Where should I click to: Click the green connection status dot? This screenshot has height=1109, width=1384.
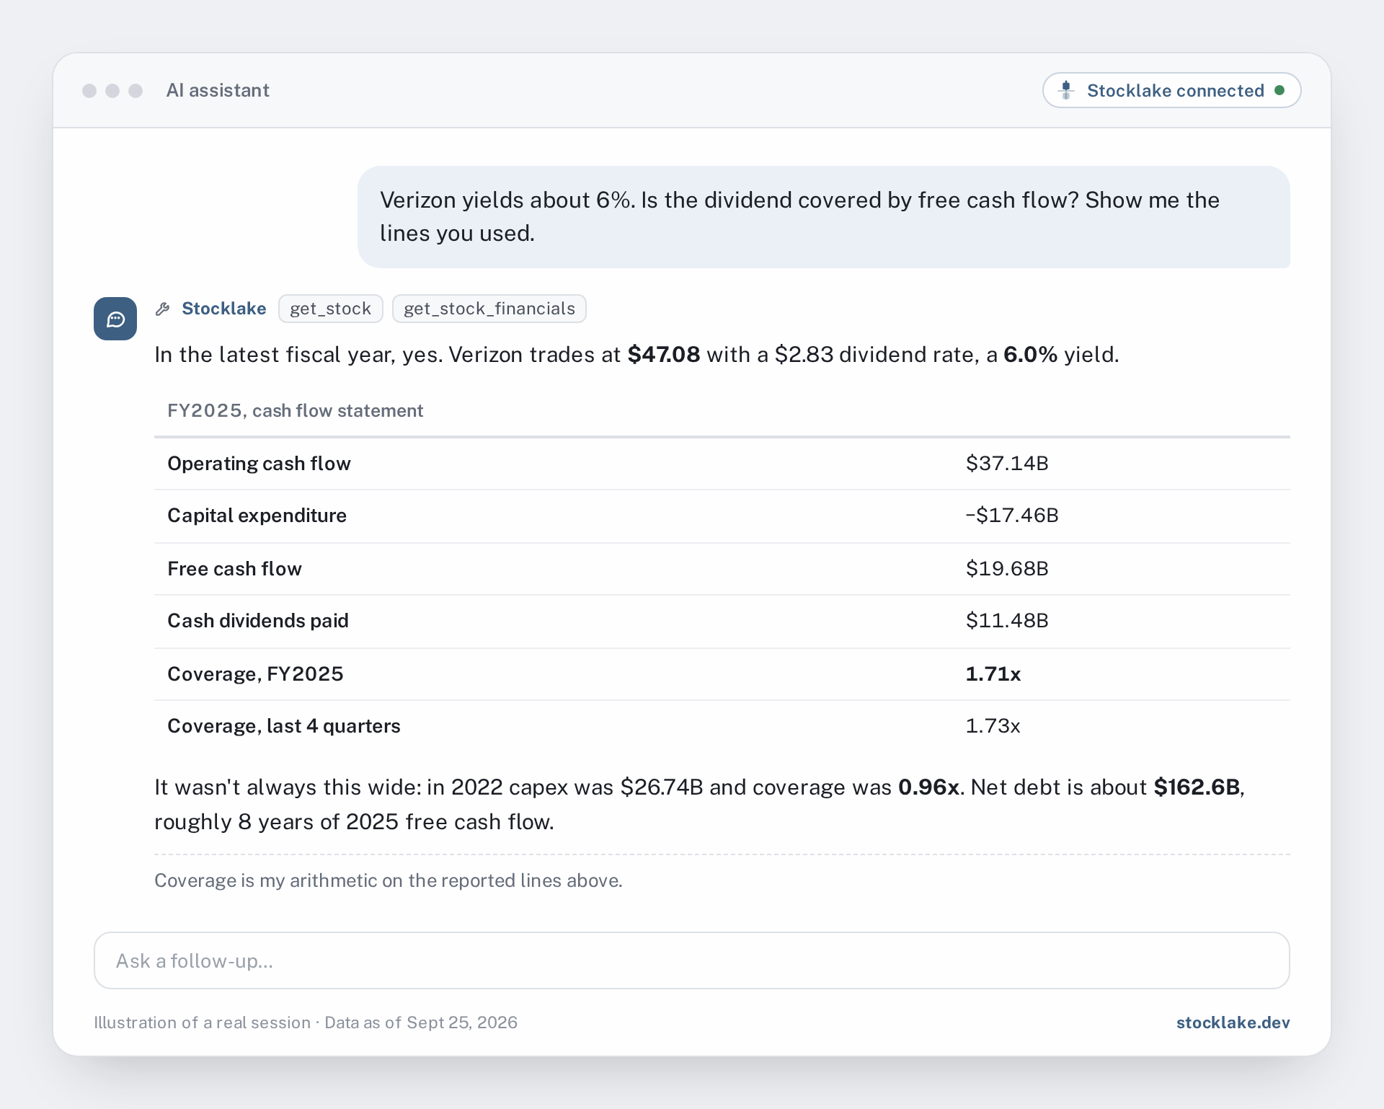click(1279, 90)
